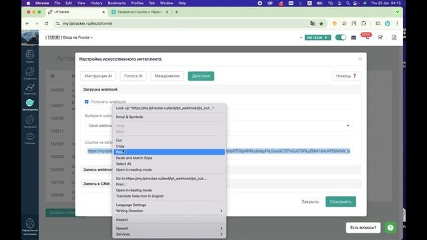This screenshot has height=240, width=427.
Task: Open Bookmarks menu in macOS menu bar
Action: tap(117, 3)
